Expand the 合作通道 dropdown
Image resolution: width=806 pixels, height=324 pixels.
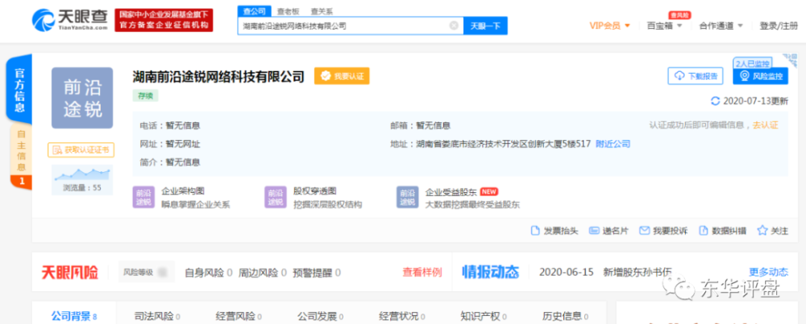(x=721, y=26)
